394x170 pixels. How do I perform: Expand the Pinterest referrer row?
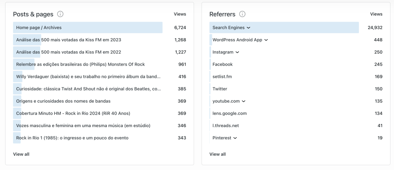[235, 138]
